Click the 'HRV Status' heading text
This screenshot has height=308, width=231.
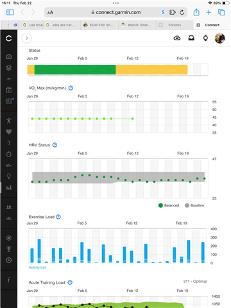coord(39,145)
